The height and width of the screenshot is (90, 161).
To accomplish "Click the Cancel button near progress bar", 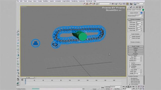I will 94,89.
